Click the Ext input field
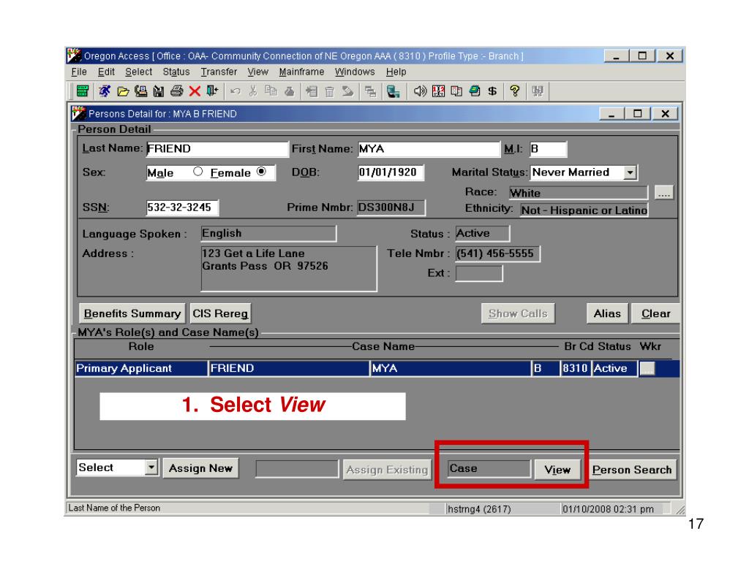 [x=479, y=274]
